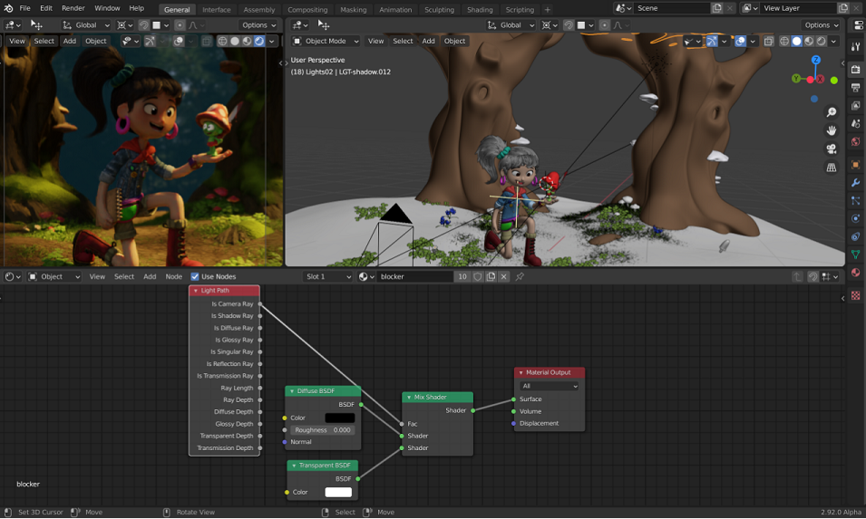The image size is (866, 519).
Task: Switch to the Compositing workspace tab
Action: 307,9
